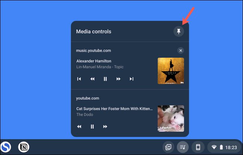Open the Simplenote app in the shelf
The image size is (243, 155).
point(5,147)
